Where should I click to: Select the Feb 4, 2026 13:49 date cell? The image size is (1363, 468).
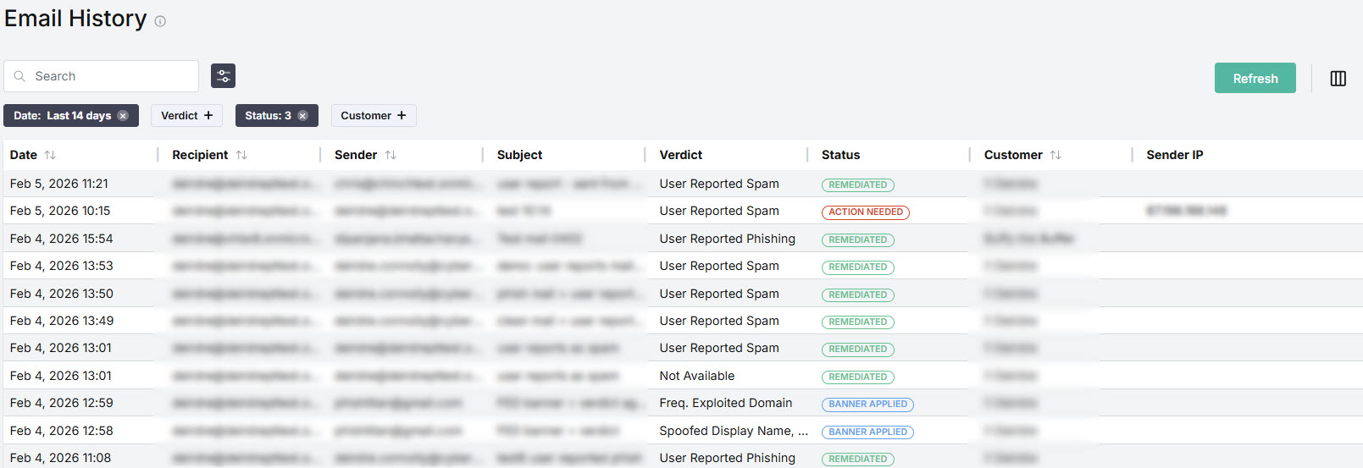click(x=62, y=321)
